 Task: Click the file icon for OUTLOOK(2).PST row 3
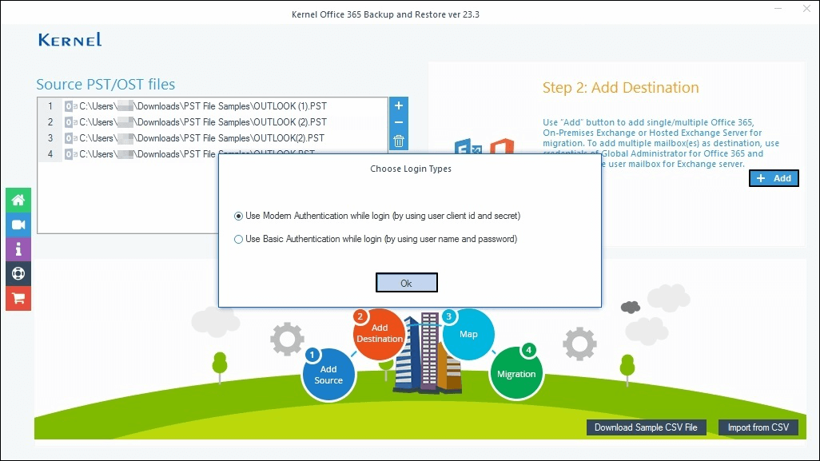tap(70, 138)
